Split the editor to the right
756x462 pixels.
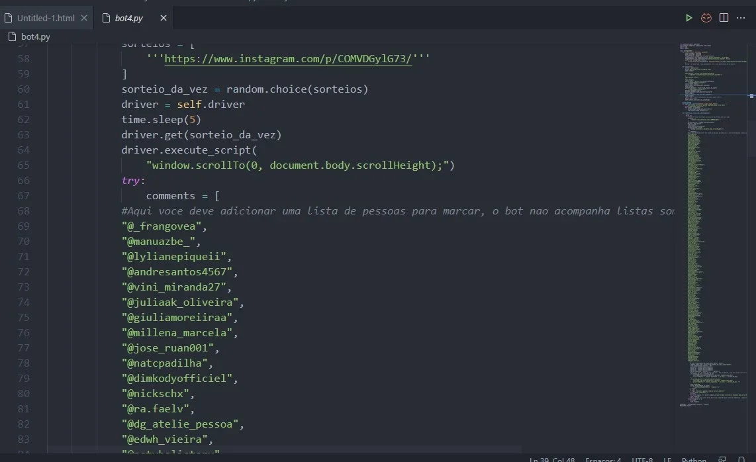(724, 18)
